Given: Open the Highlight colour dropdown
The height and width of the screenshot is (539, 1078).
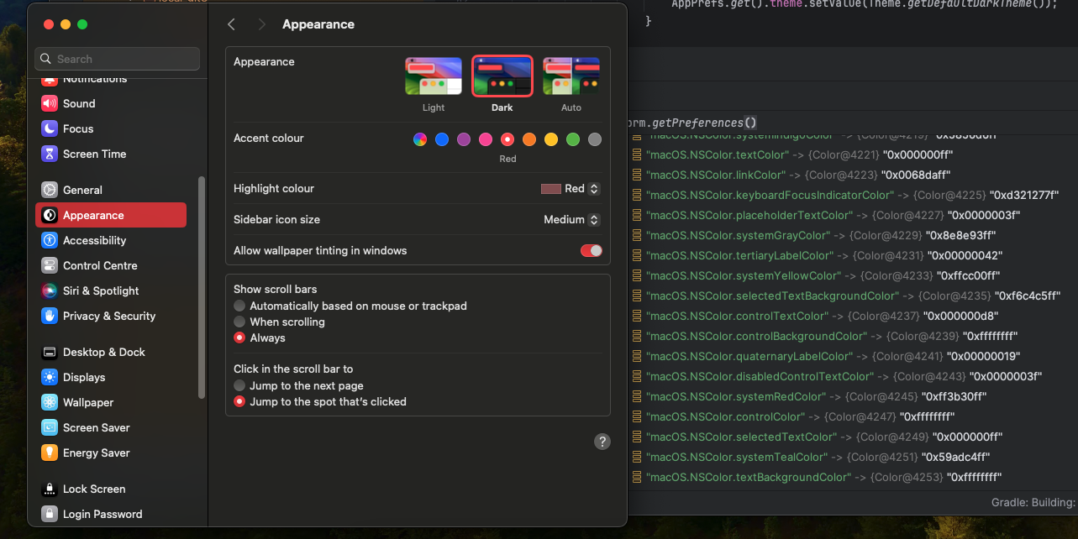Looking at the screenshot, I should point(571,189).
